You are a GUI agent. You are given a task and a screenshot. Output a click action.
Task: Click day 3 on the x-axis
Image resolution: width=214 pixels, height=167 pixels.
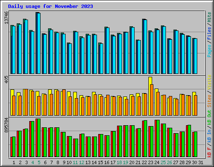click(x=26, y=162)
